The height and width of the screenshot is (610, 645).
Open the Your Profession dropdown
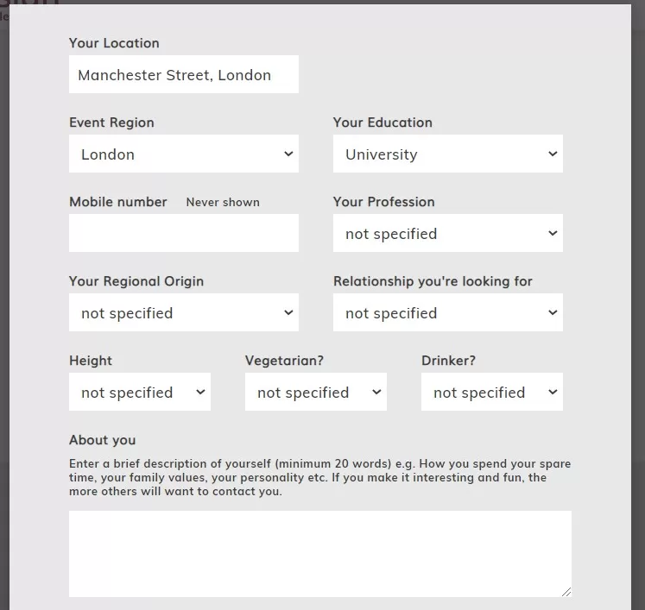click(447, 234)
